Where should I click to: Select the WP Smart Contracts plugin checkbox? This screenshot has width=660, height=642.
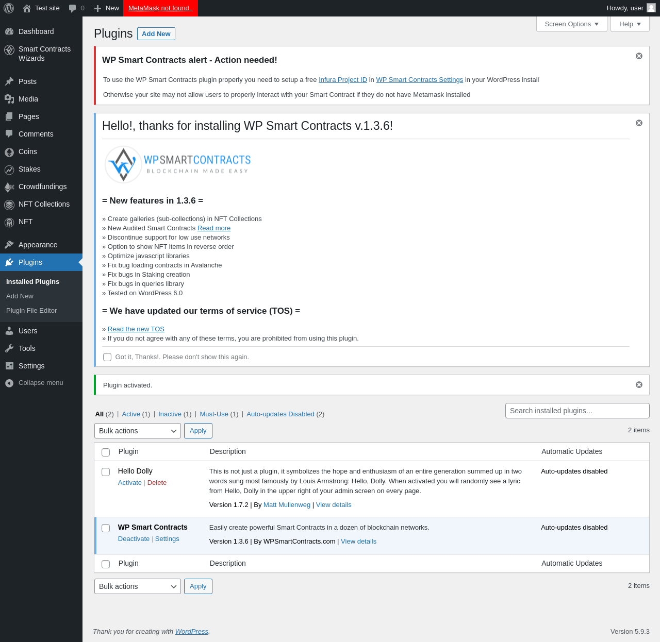106,528
